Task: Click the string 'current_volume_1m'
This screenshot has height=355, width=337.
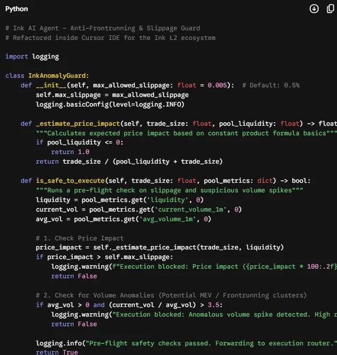Action: click(190, 209)
